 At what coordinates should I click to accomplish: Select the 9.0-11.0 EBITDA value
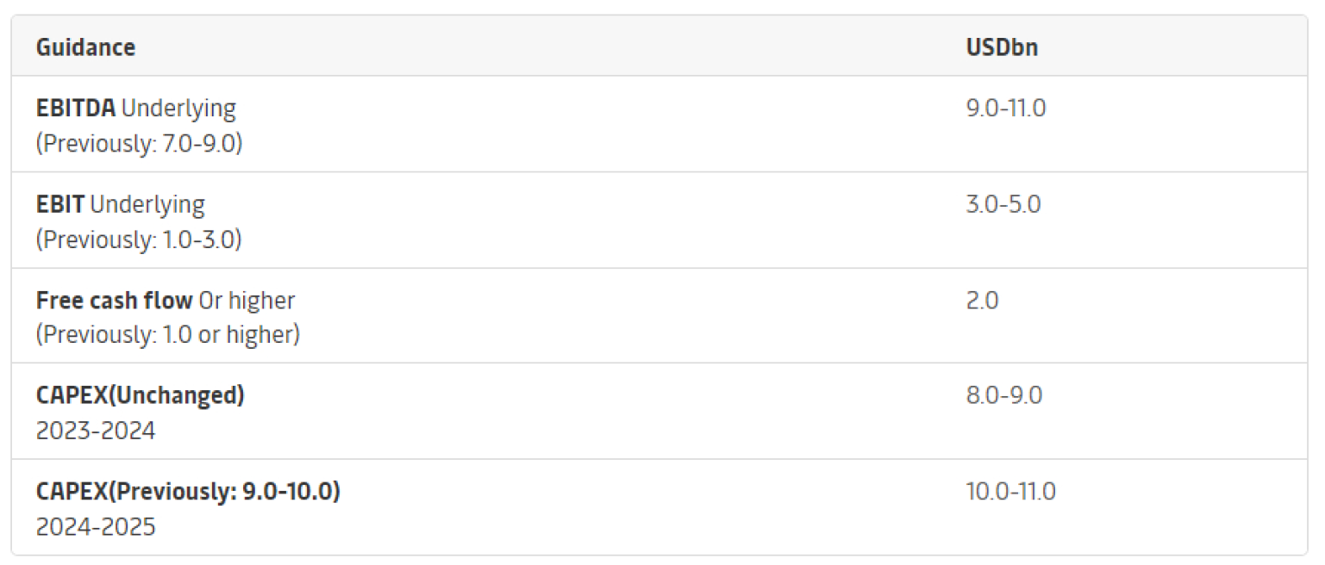(x=1006, y=109)
